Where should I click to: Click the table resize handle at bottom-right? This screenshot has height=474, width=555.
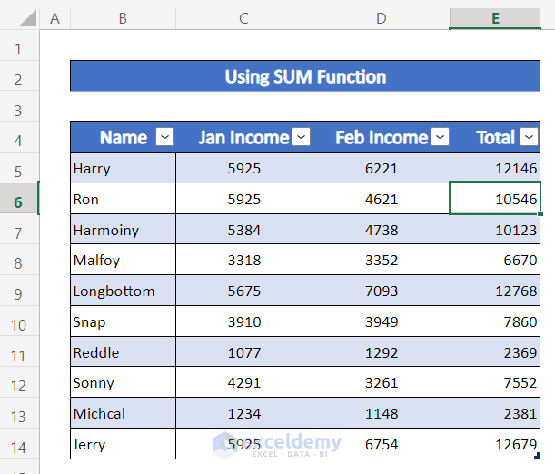pos(538,457)
